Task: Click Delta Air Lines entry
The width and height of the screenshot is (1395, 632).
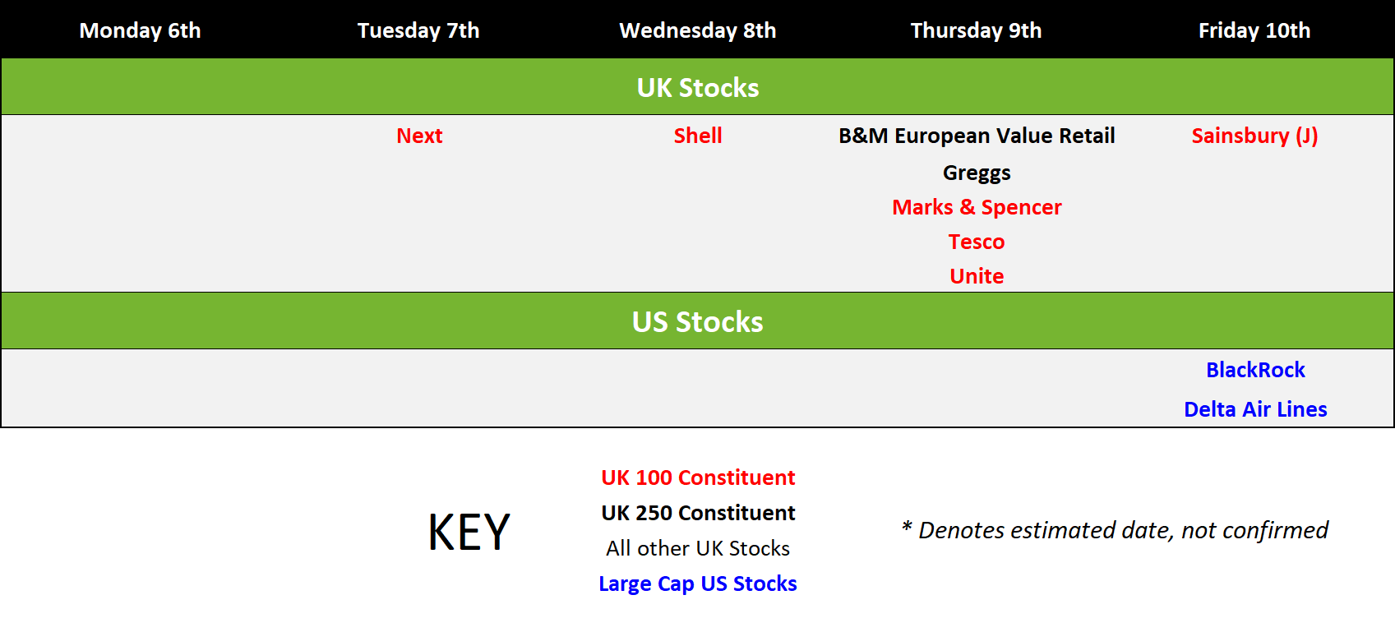Action: (x=1255, y=409)
